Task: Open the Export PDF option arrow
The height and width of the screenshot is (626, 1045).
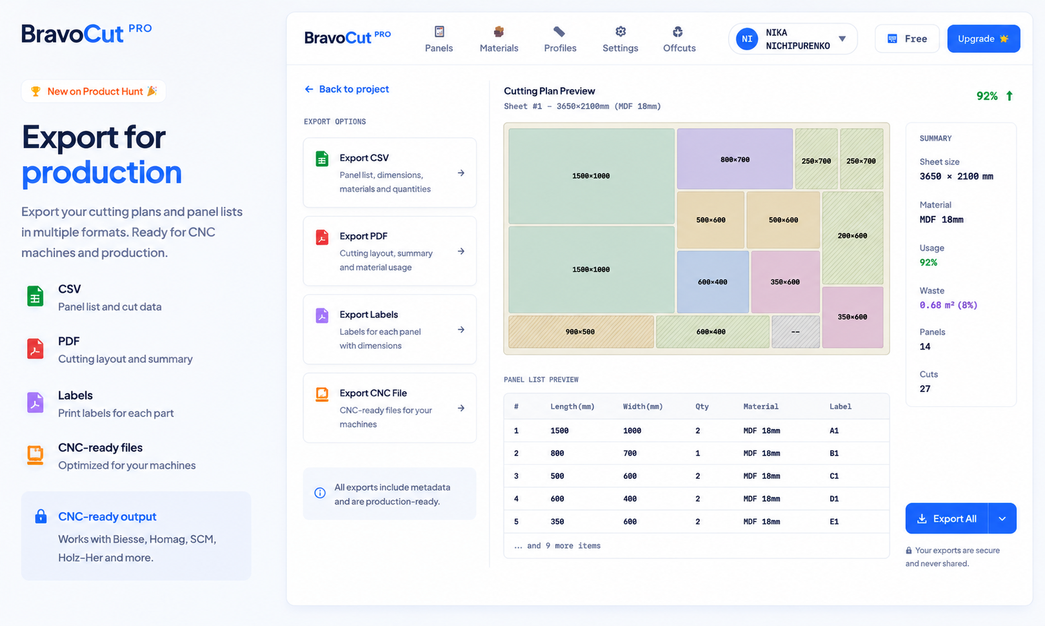Action: [461, 251]
